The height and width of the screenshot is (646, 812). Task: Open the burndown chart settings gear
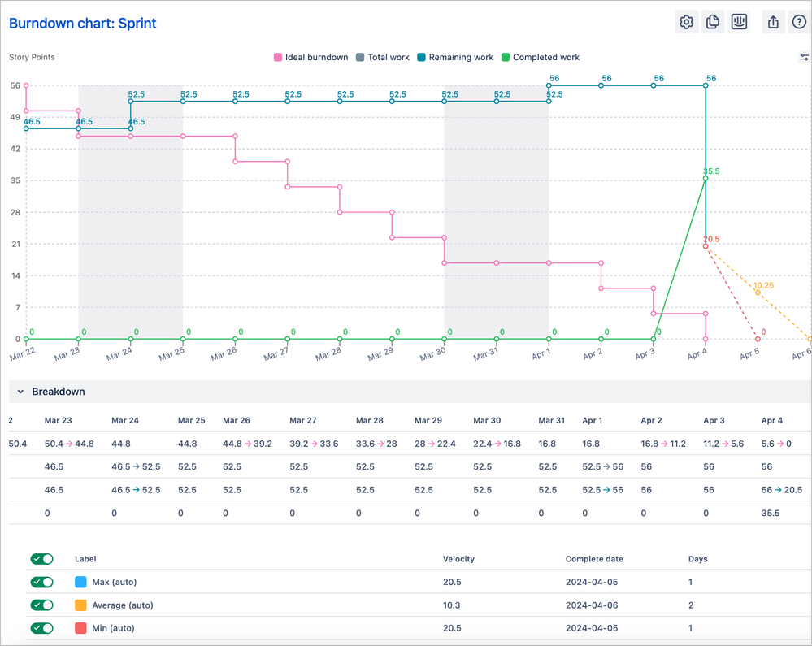[686, 22]
